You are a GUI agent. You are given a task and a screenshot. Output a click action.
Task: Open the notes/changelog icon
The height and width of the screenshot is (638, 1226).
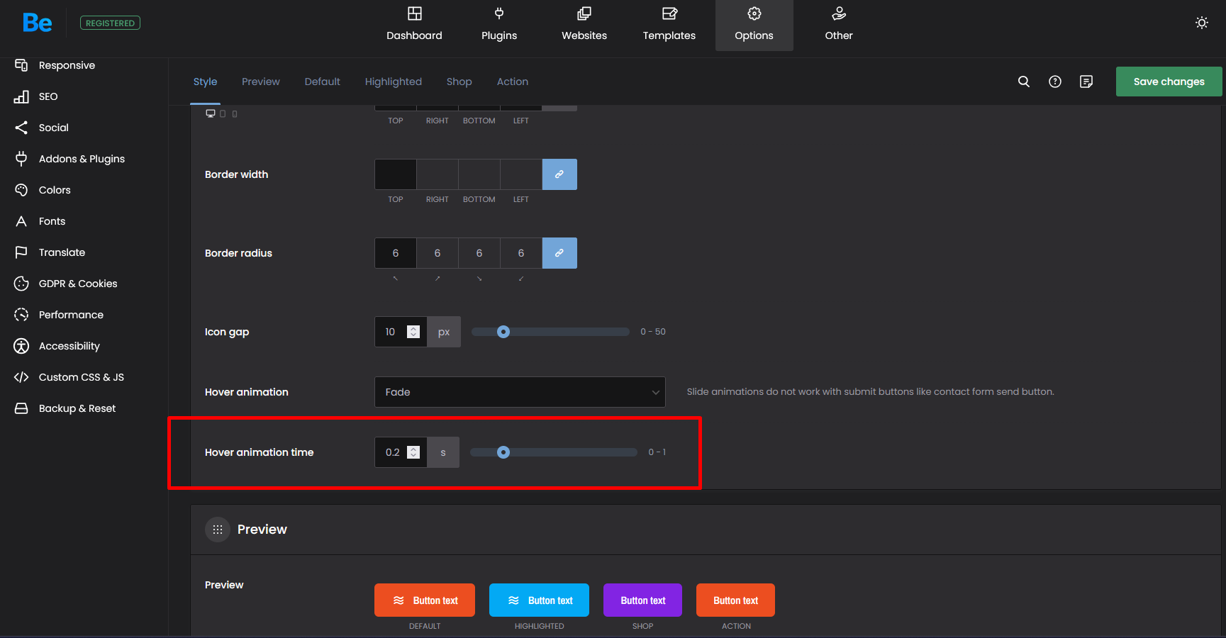pos(1086,82)
